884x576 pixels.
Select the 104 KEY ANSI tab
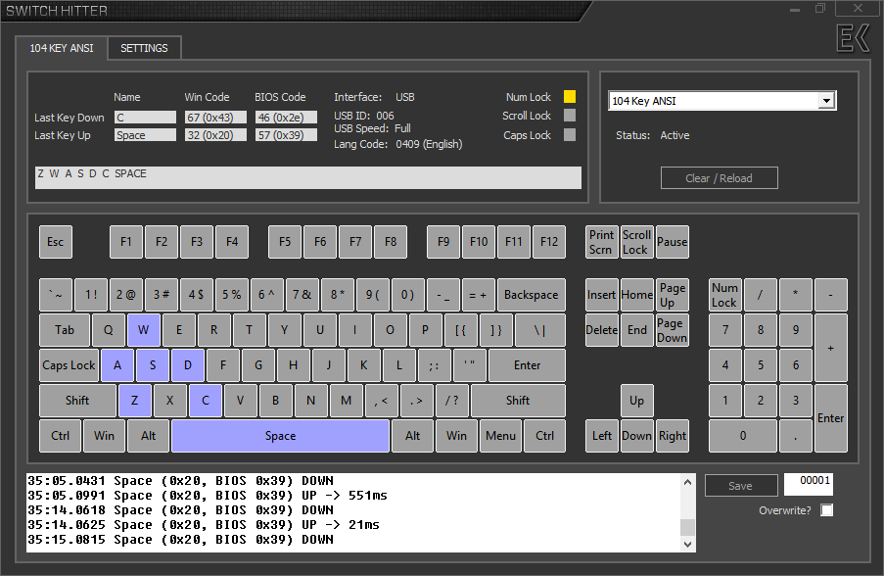tap(62, 48)
